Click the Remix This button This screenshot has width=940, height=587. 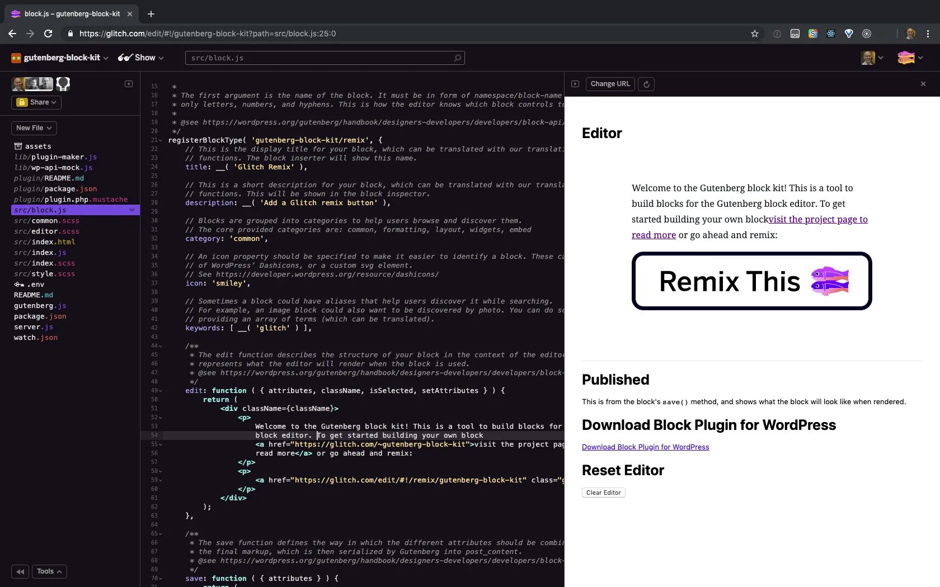(752, 281)
